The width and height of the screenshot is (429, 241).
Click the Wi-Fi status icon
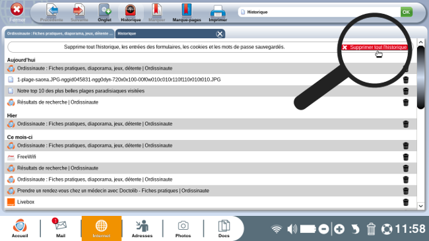pos(277,229)
